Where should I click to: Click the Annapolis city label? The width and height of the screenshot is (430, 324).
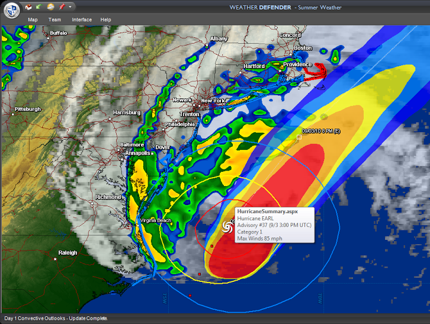[x=137, y=153]
